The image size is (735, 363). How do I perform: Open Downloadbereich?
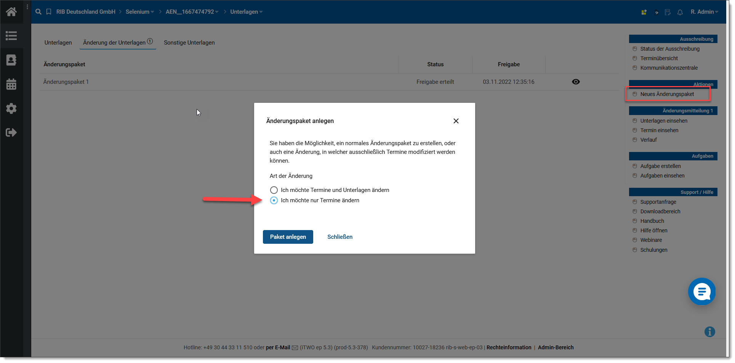tap(660, 211)
